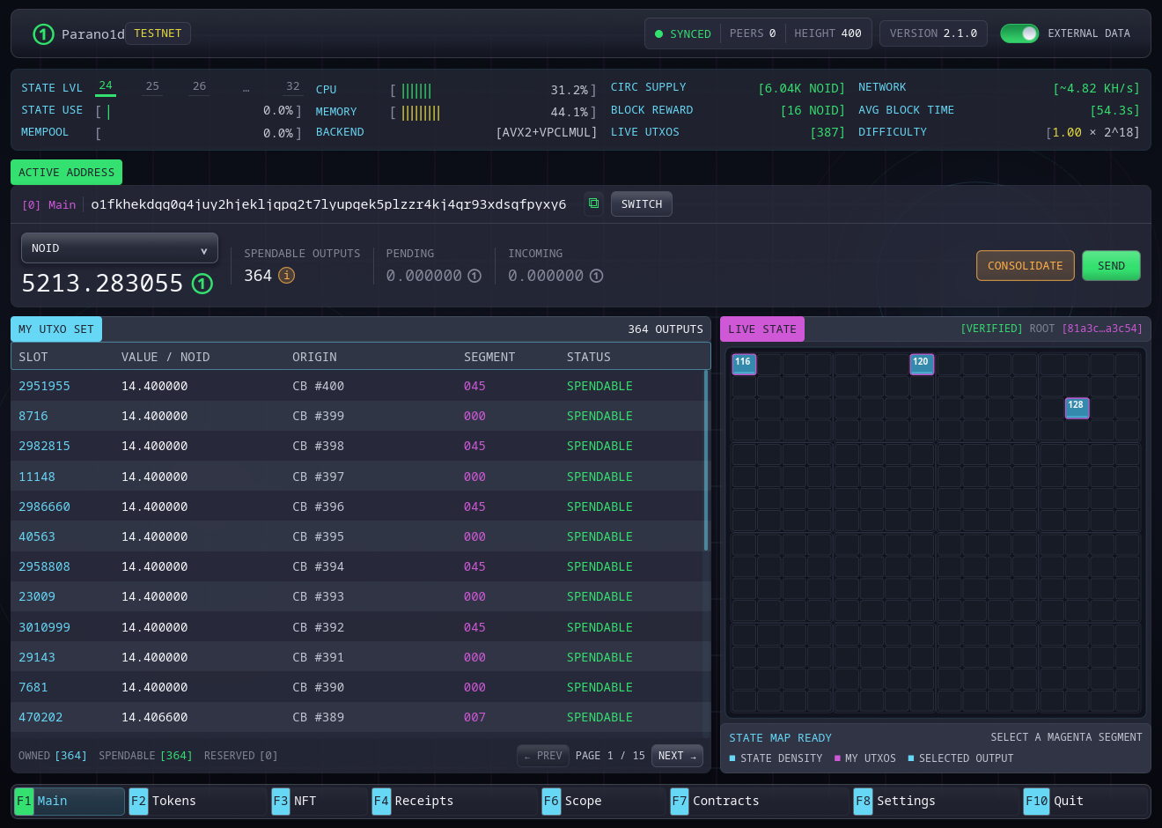Toggle the External Data switch

(x=1019, y=33)
